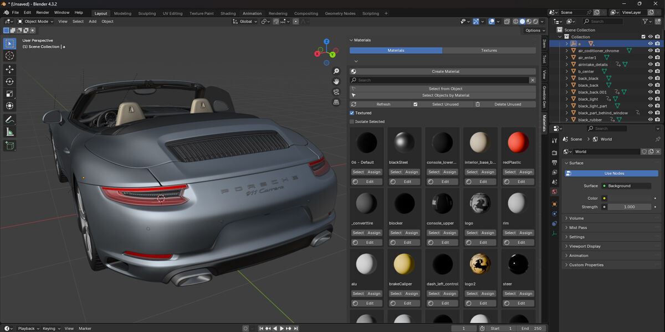Image resolution: width=665 pixels, height=332 pixels.
Task: Hide the b_center object in viewport
Action: click(x=651, y=71)
